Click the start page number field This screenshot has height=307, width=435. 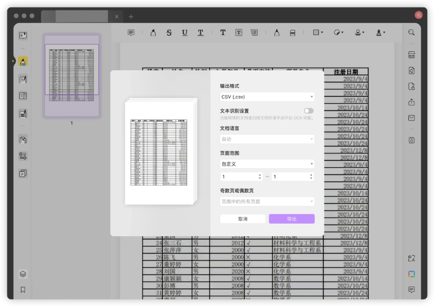click(241, 177)
